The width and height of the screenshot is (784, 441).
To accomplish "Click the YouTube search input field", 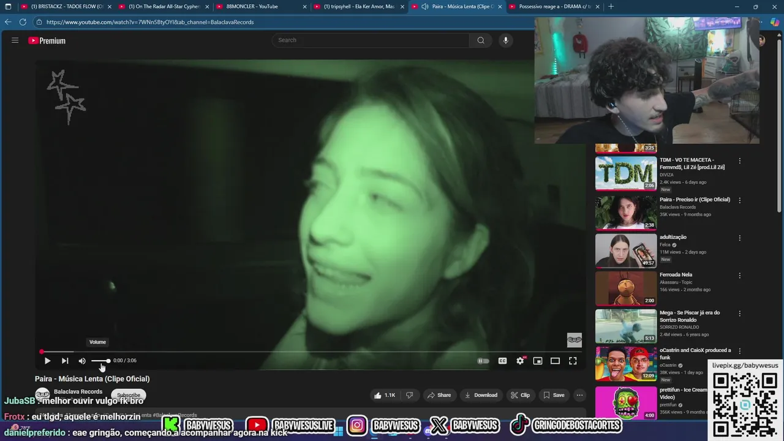I will coord(371,40).
